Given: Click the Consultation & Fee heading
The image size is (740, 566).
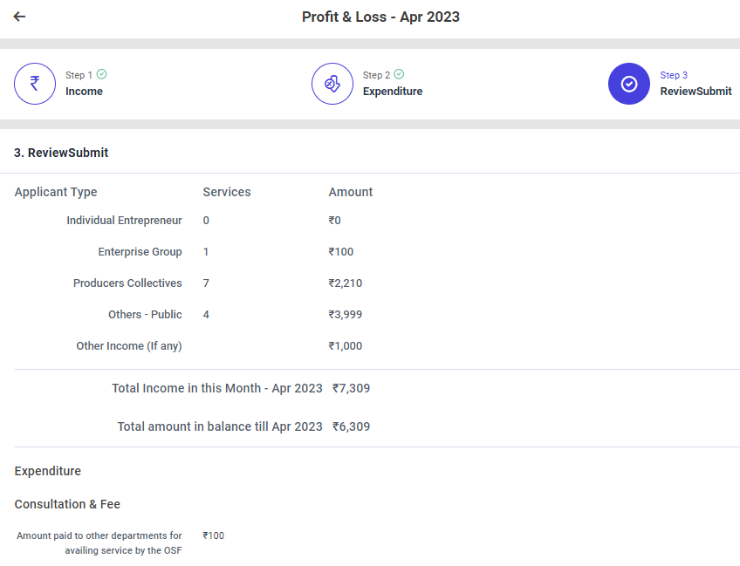Looking at the screenshot, I should [x=67, y=504].
